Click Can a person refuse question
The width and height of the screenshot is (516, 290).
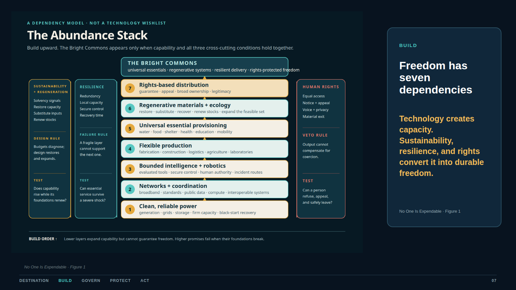click(317, 196)
